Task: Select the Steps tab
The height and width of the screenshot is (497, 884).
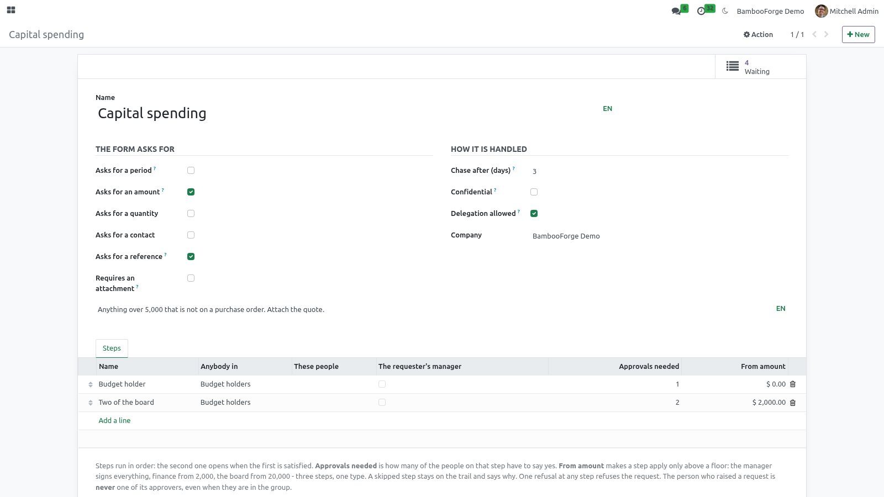Action: [112, 348]
